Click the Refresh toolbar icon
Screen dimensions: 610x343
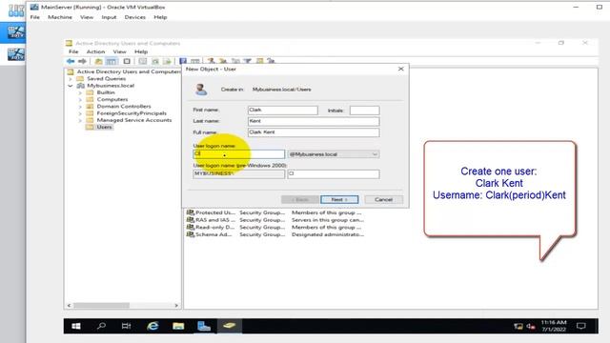(155, 61)
